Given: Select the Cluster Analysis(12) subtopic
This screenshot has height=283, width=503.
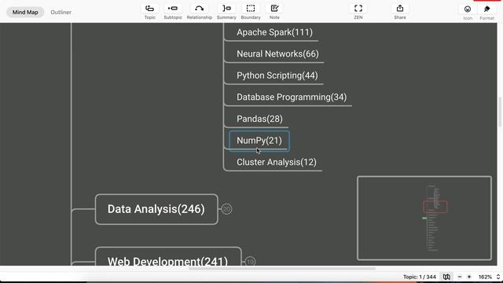Looking at the screenshot, I should tap(277, 162).
